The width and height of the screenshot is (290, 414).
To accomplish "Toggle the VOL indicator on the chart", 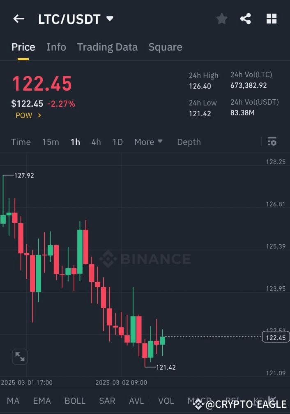I will [166, 400].
